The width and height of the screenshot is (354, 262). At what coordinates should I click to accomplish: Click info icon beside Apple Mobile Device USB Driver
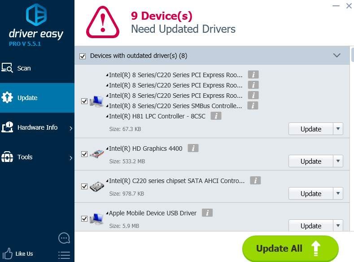(x=207, y=213)
